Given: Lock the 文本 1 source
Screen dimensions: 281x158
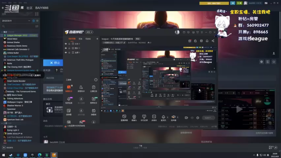Looking at the screenshot, I should coord(69,44).
